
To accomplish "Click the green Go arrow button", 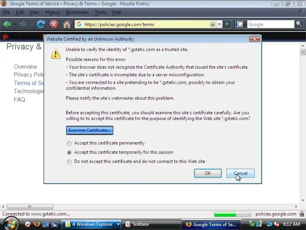I will point(227,24).
